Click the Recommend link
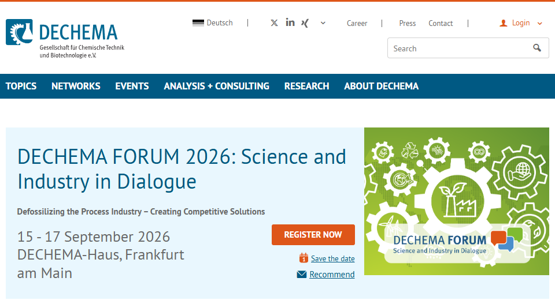 tap(332, 275)
